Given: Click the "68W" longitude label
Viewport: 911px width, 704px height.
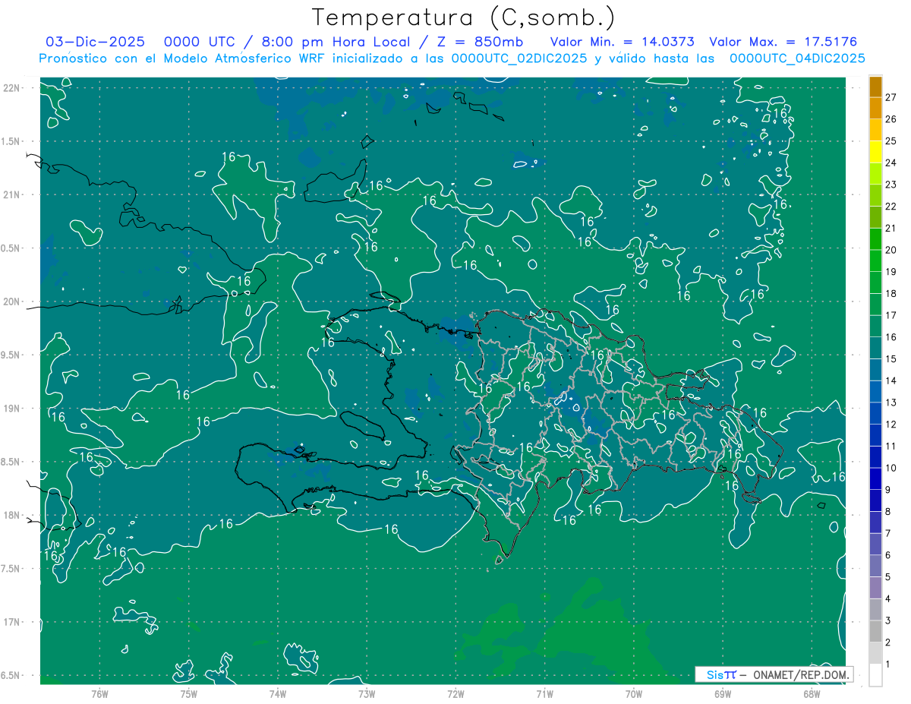Looking at the screenshot, I should point(812,693).
